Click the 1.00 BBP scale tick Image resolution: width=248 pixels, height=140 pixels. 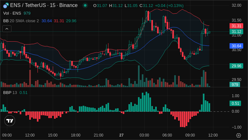[235, 96]
